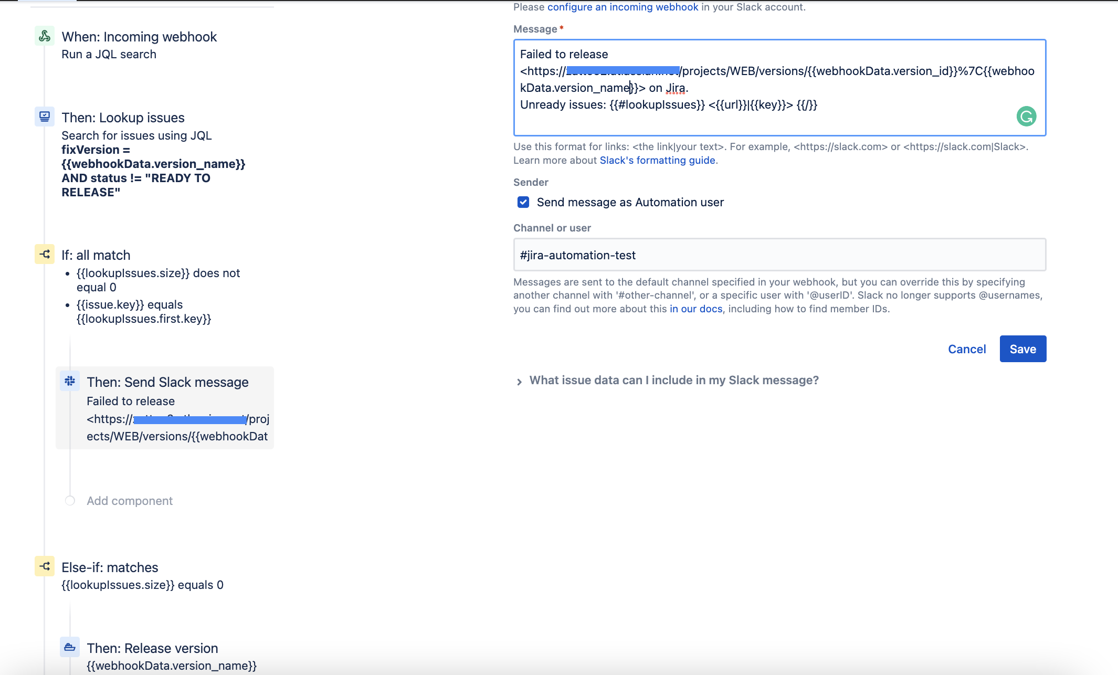Disable 'Send message as Automation user'
This screenshot has width=1118, height=675.
coord(523,202)
